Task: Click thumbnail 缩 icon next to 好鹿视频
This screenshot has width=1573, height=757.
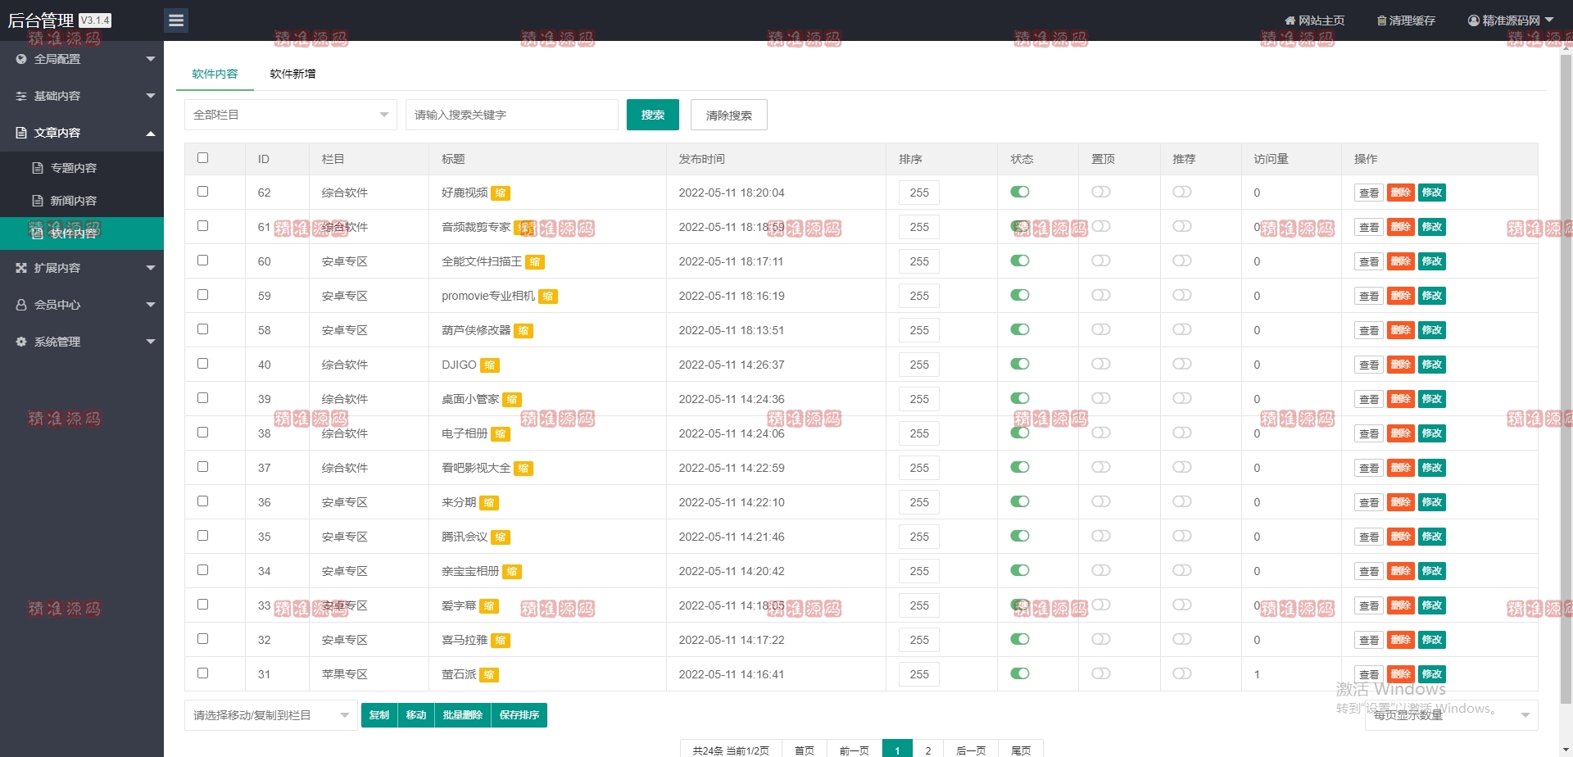Action: [x=501, y=193]
